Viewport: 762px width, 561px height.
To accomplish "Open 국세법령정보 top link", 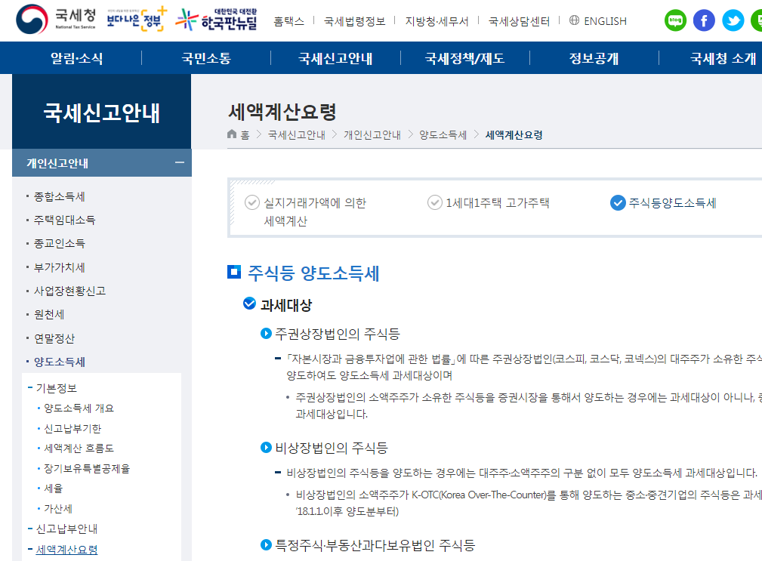I will pos(354,21).
